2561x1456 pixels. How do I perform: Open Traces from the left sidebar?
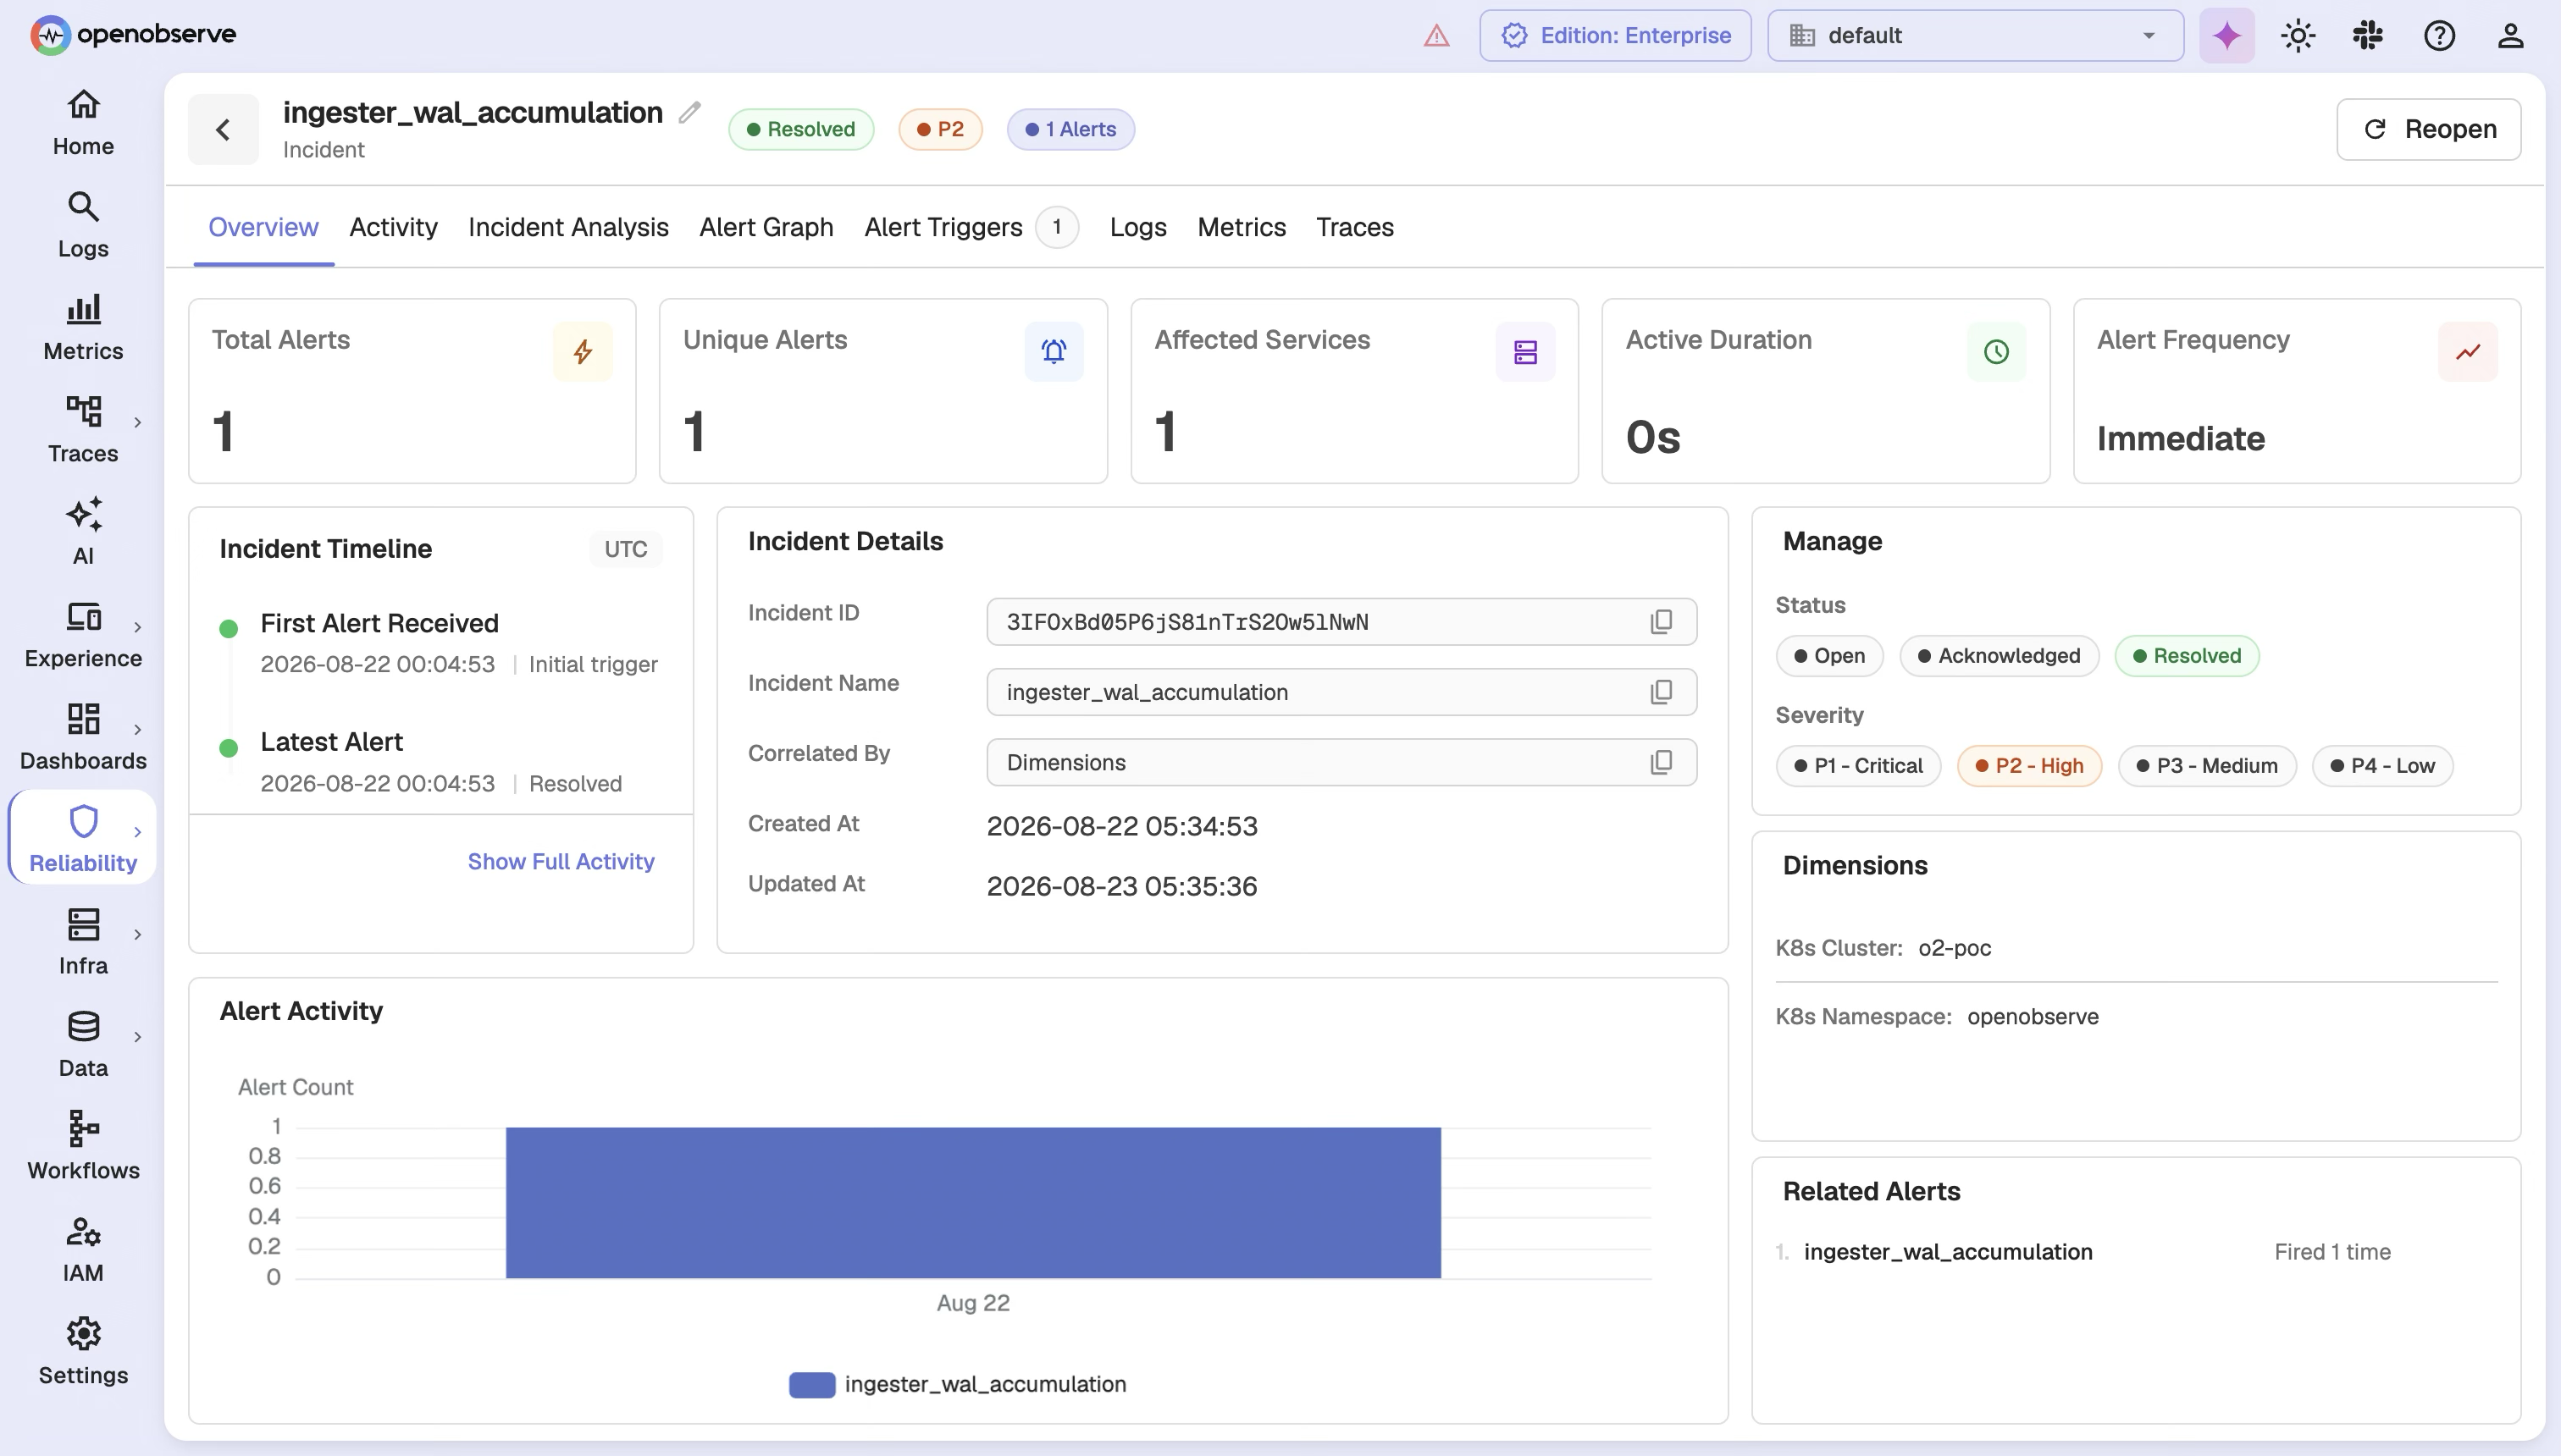click(83, 430)
